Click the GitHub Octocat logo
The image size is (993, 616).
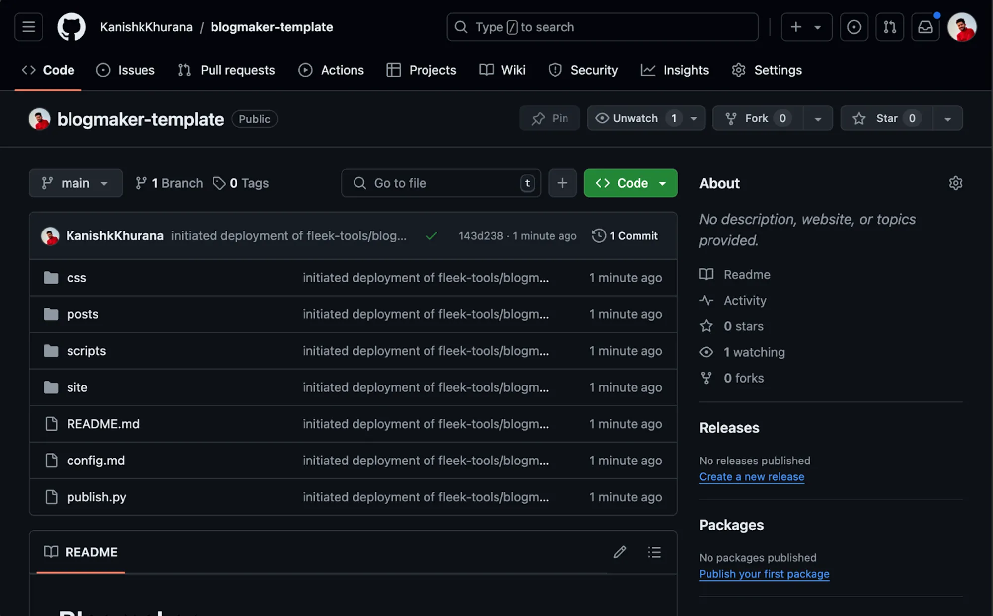point(71,27)
